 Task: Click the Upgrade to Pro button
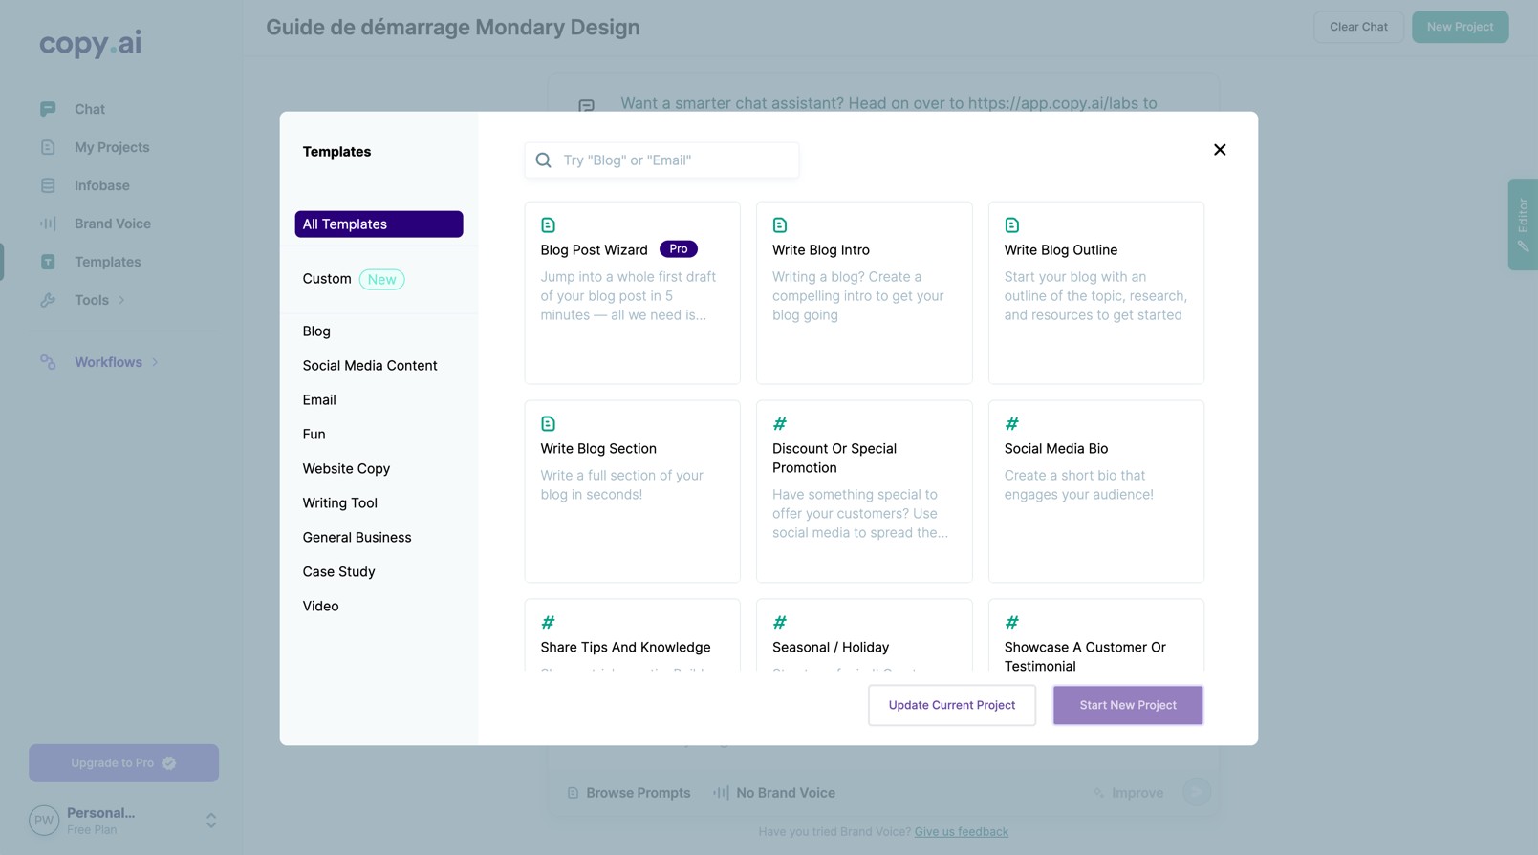coord(124,763)
